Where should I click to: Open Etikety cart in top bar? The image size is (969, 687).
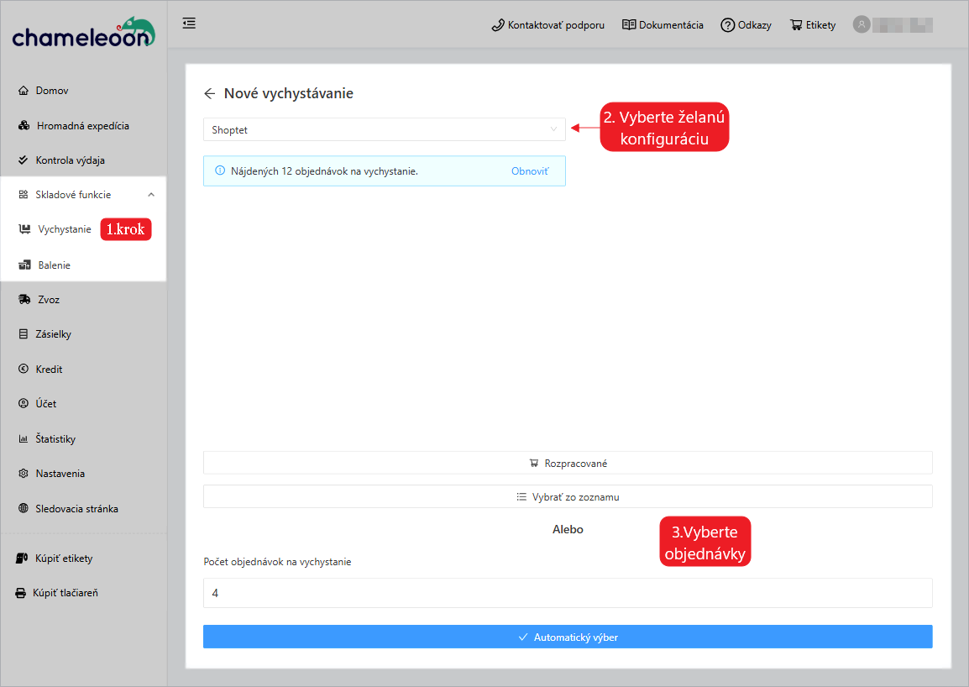click(812, 25)
